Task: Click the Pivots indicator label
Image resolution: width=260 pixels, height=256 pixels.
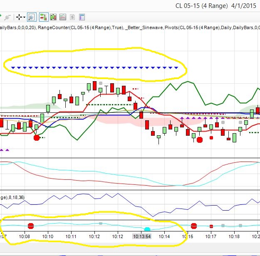Action: [212, 27]
